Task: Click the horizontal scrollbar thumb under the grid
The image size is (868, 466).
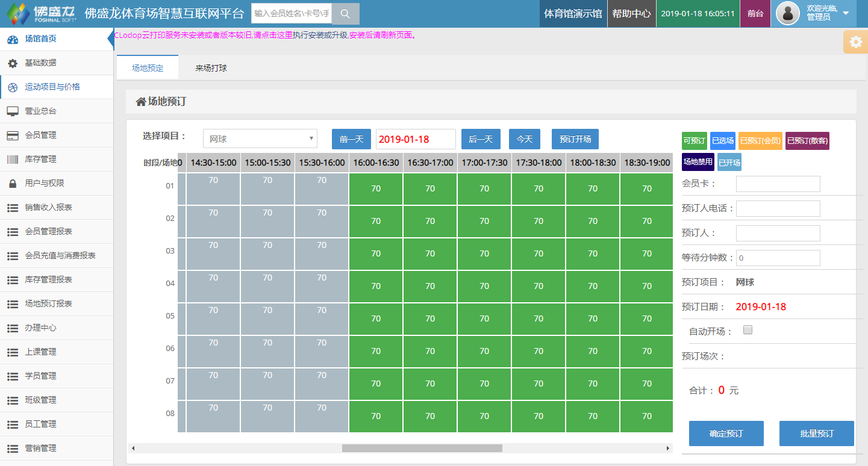Action: point(422,448)
